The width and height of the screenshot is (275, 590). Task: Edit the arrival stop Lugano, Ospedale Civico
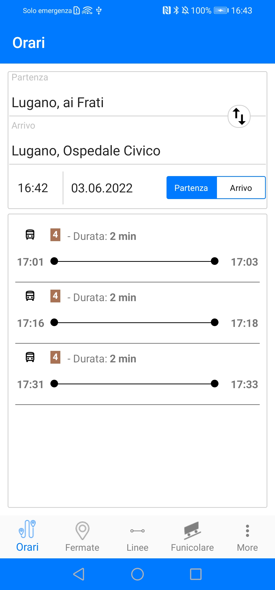102,151
